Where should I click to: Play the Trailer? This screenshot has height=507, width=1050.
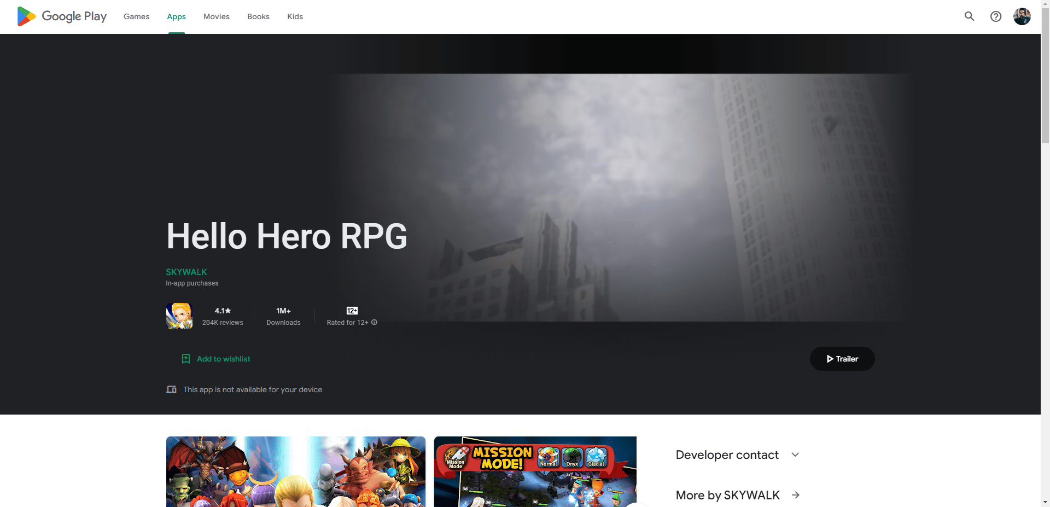tap(842, 359)
